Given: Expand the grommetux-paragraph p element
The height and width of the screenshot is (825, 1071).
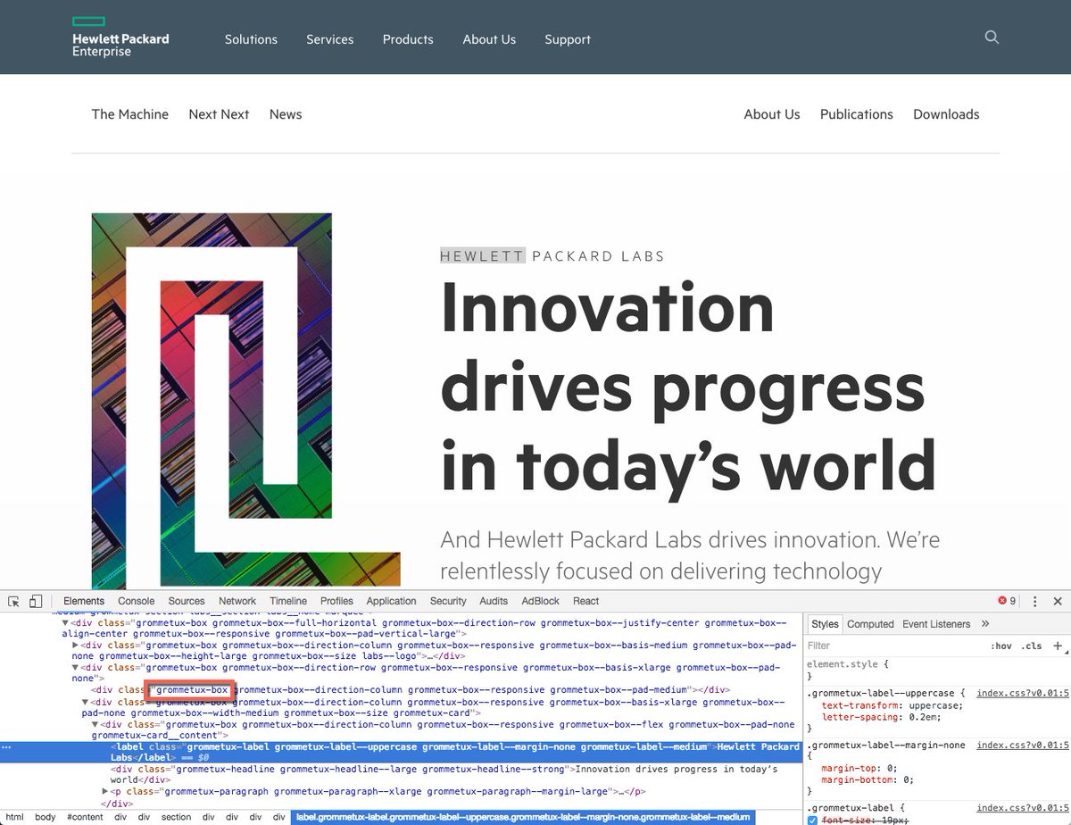Looking at the screenshot, I should (x=106, y=791).
